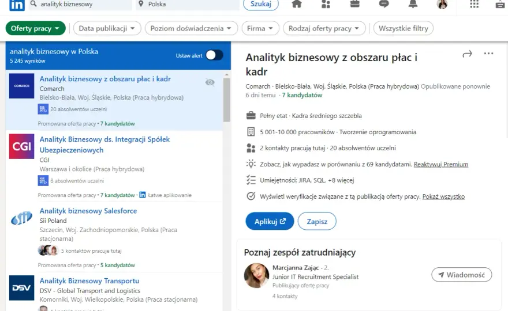This screenshot has width=508, height=311.
Task: Click the Comarch company logo
Action: (21, 86)
